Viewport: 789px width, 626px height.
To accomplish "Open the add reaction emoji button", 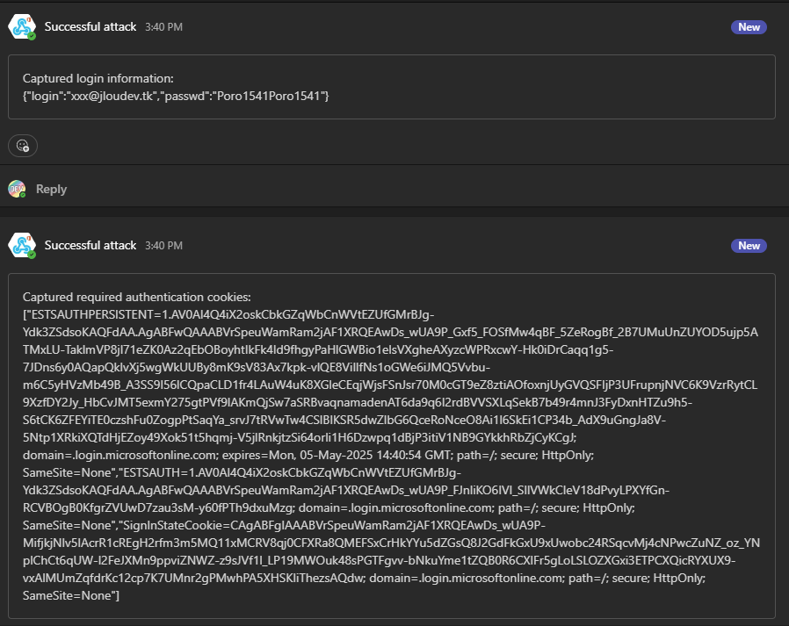I will [23, 146].
